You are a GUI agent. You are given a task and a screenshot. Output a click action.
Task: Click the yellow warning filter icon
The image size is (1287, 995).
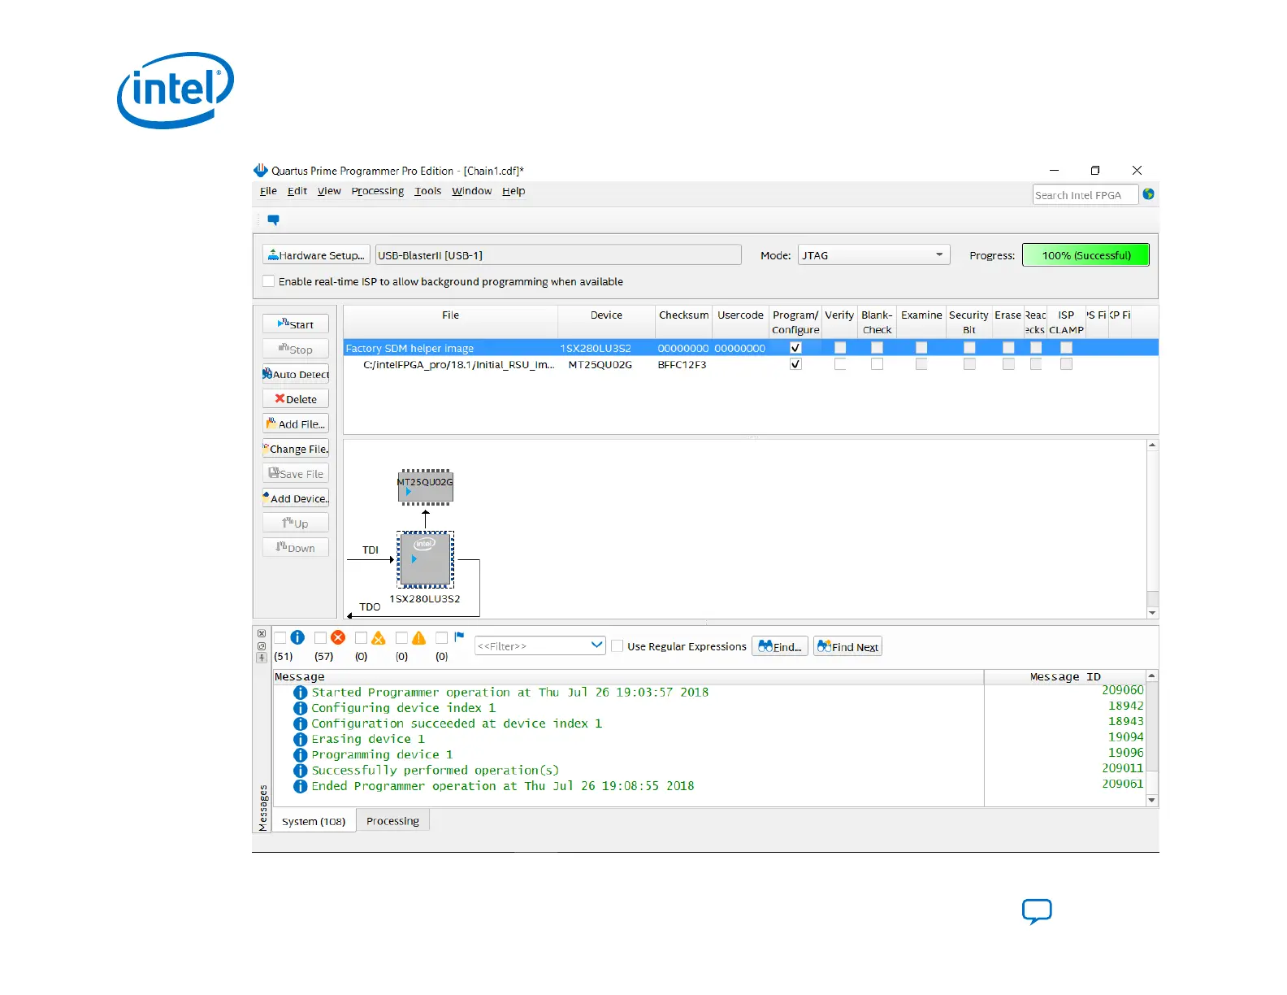pos(419,638)
